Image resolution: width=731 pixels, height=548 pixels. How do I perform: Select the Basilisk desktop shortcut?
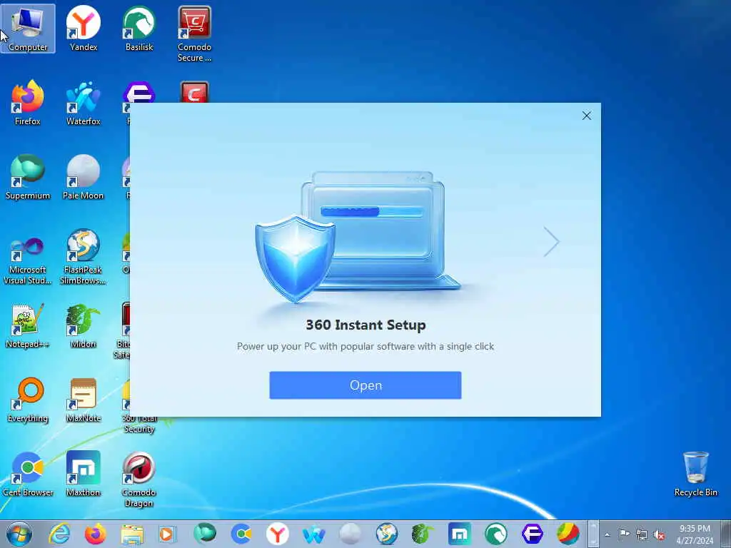point(139,29)
